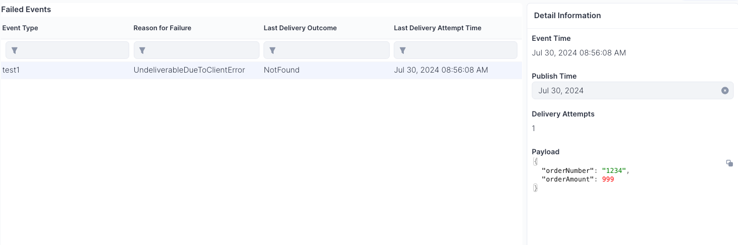Open the Publish Time date picker field
This screenshot has height=245, width=738.
626,91
